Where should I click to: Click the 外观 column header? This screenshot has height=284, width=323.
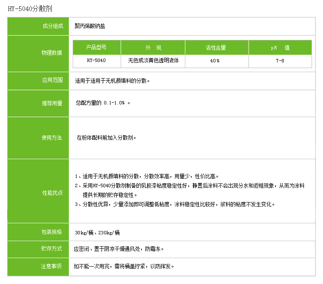click(153, 48)
